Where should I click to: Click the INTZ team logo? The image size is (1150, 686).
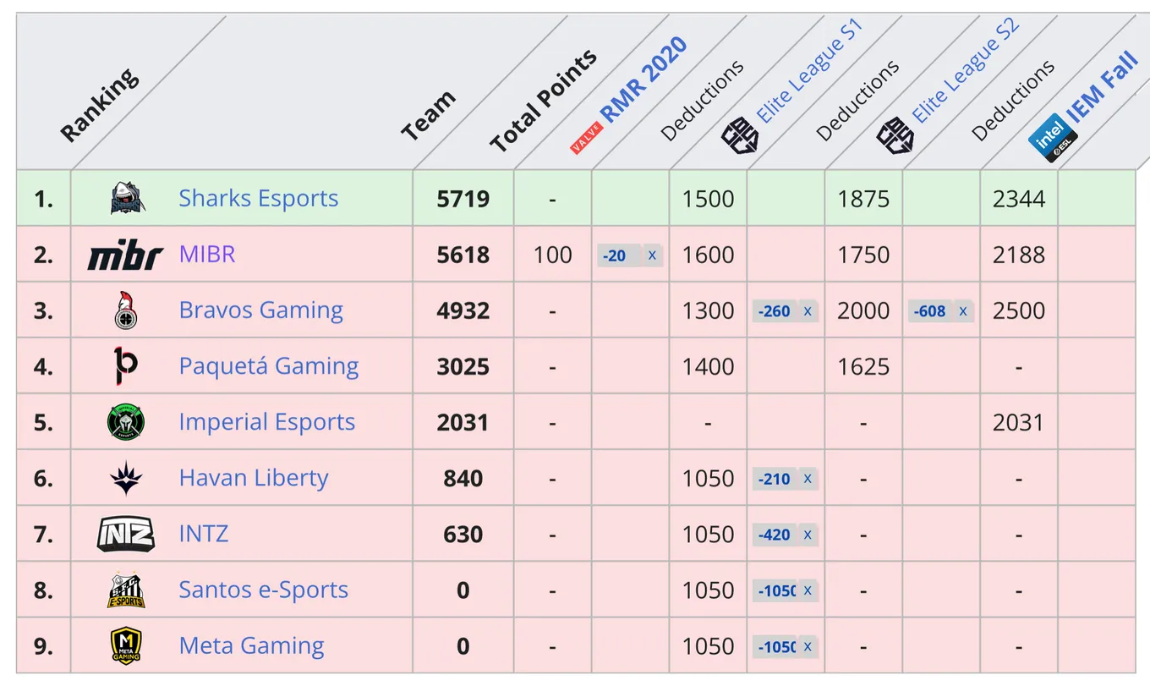coord(125,534)
